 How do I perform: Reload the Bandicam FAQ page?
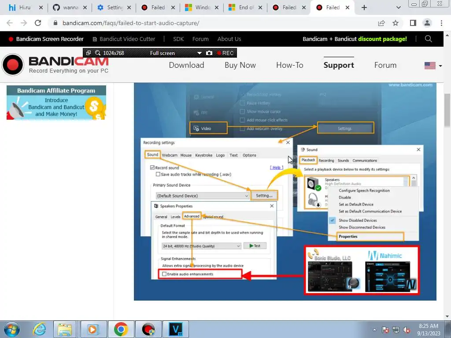point(38,23)
